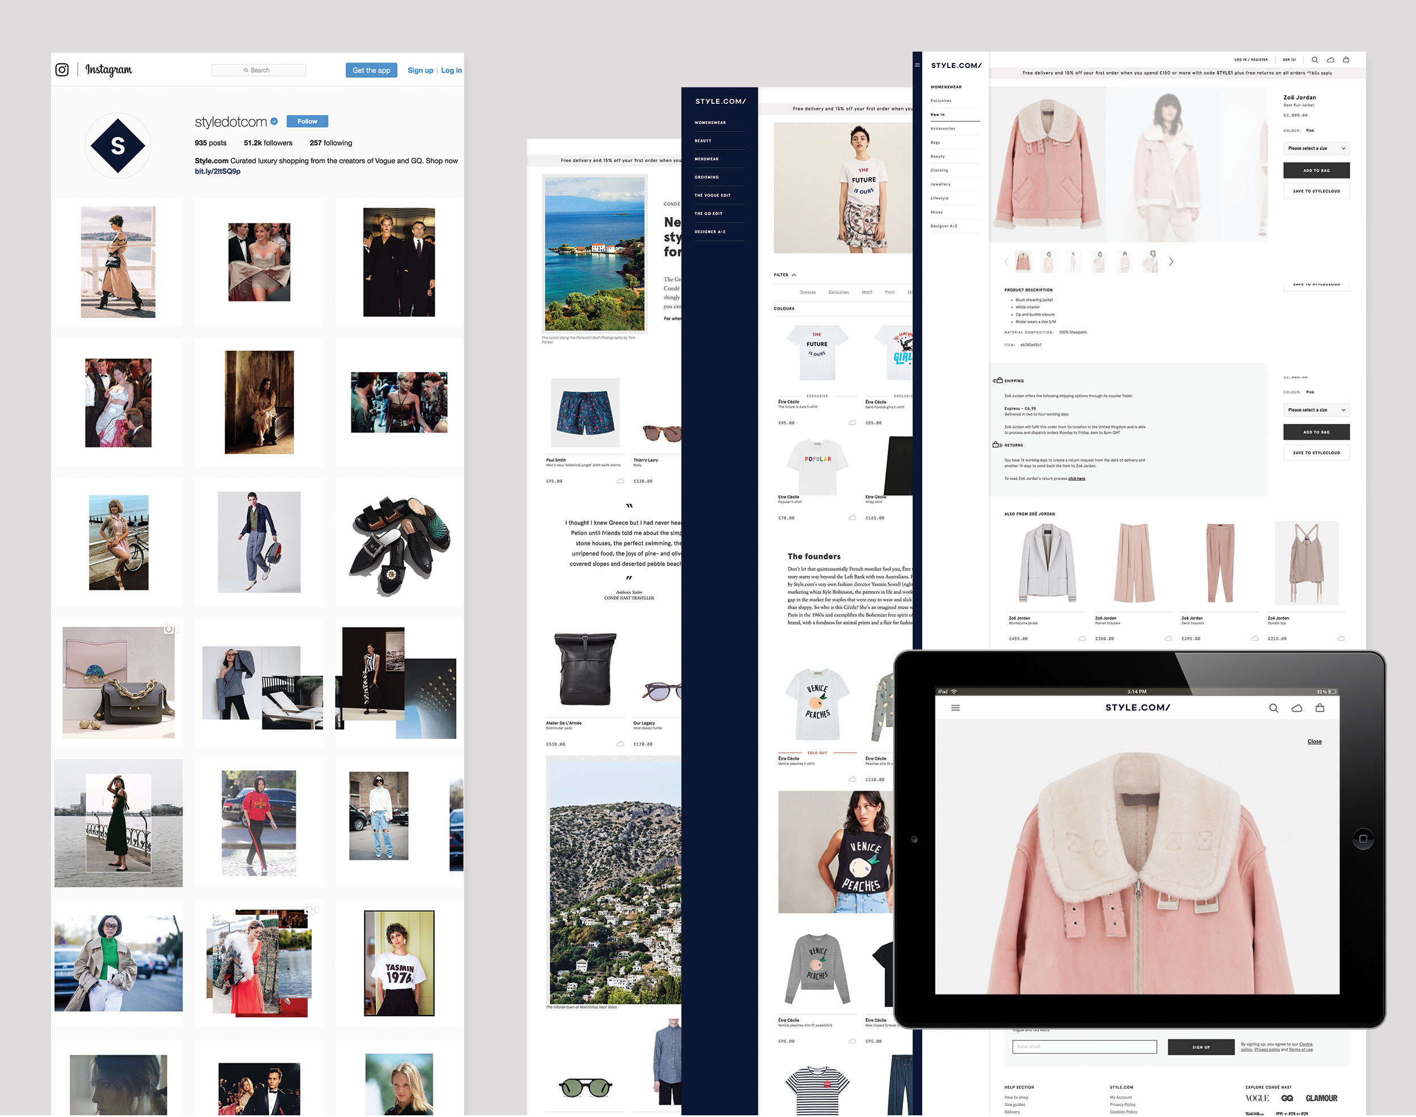Image resolution: width=1416 pixels, height=1117 pixels.
Task: Click the iPad home button
Action: pos(1362,838)
